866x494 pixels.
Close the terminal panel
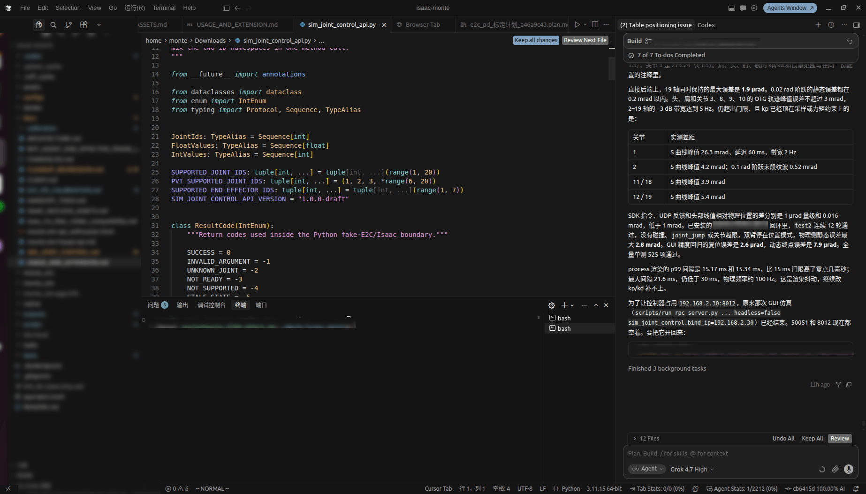[606, 305]
